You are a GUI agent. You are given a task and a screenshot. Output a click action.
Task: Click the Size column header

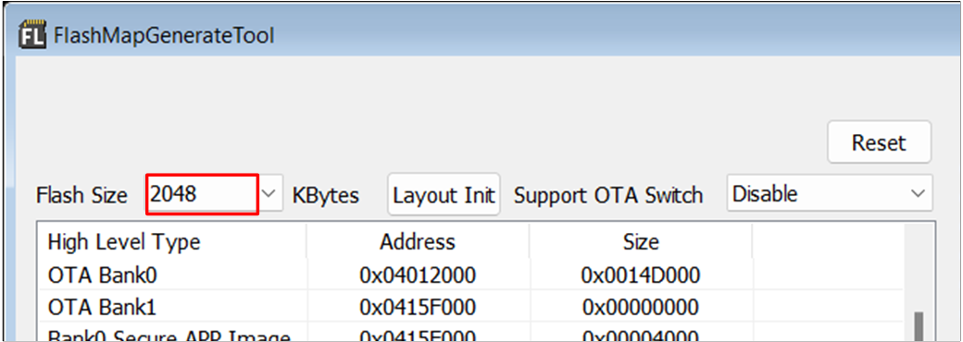coord(641,242)
